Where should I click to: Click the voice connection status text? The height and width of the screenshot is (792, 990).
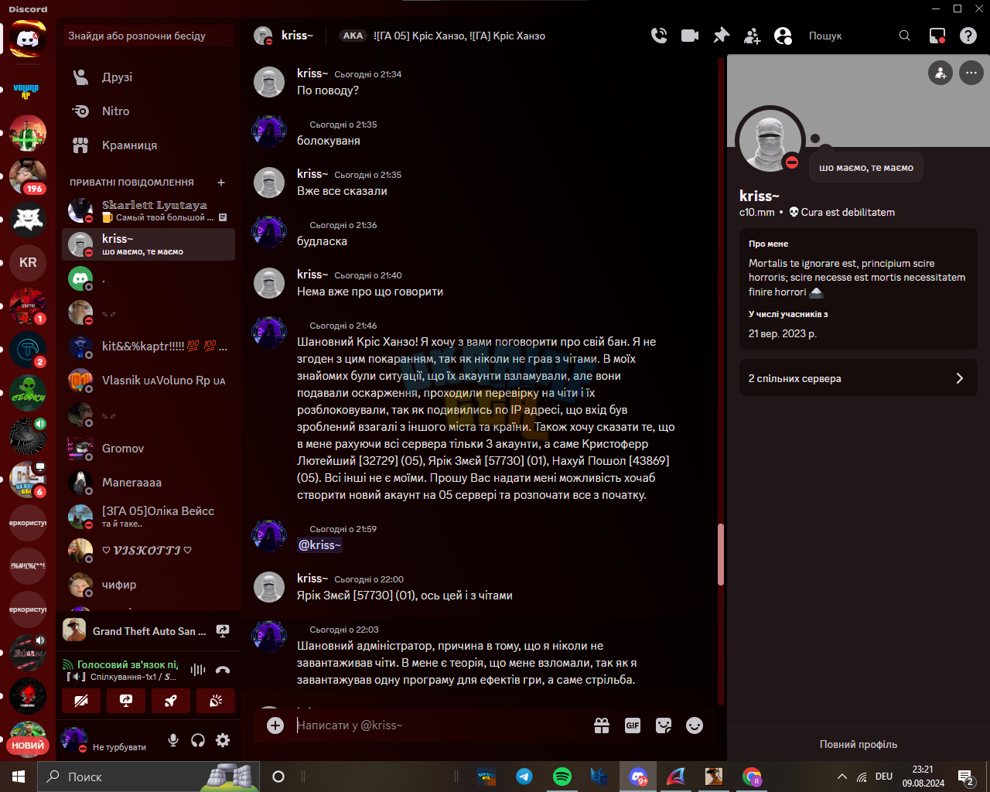(x=127, y=664)
